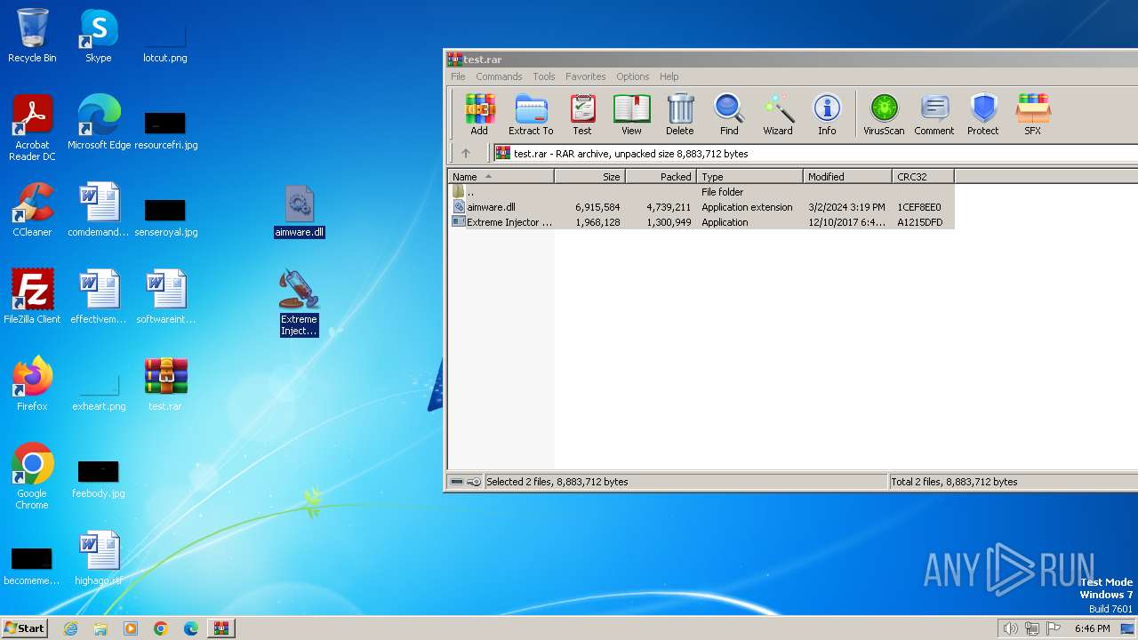Click the taskbar clock showing 6:46 PM
This screenshot has width=1138, height=640.
1092,628
